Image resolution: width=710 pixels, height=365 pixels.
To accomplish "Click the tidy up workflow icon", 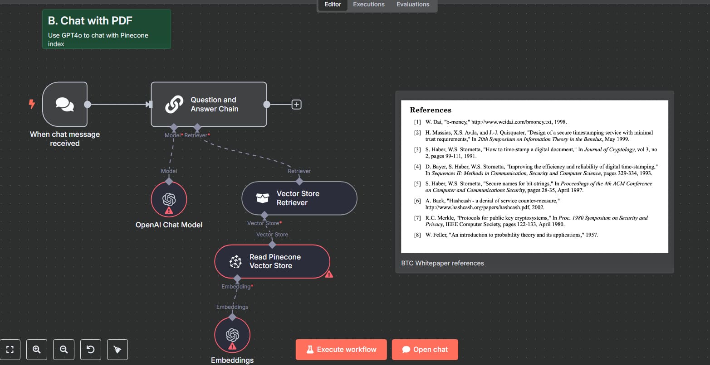I will 117,349.
